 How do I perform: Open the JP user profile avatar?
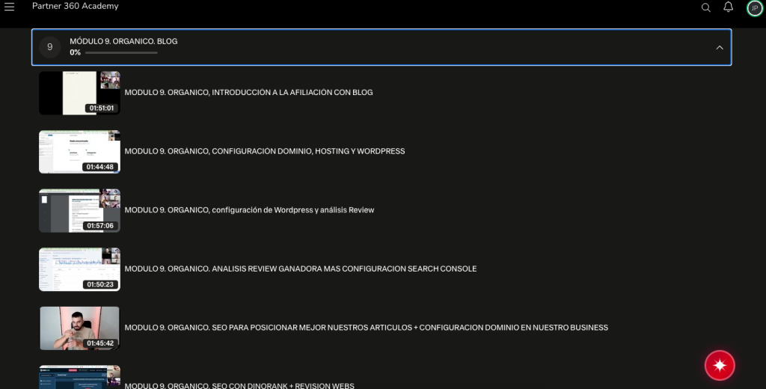click(755, 7)
